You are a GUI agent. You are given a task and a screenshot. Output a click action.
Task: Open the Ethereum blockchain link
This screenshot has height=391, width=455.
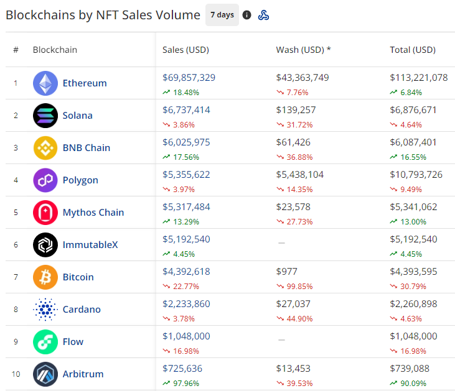point(85,83)
